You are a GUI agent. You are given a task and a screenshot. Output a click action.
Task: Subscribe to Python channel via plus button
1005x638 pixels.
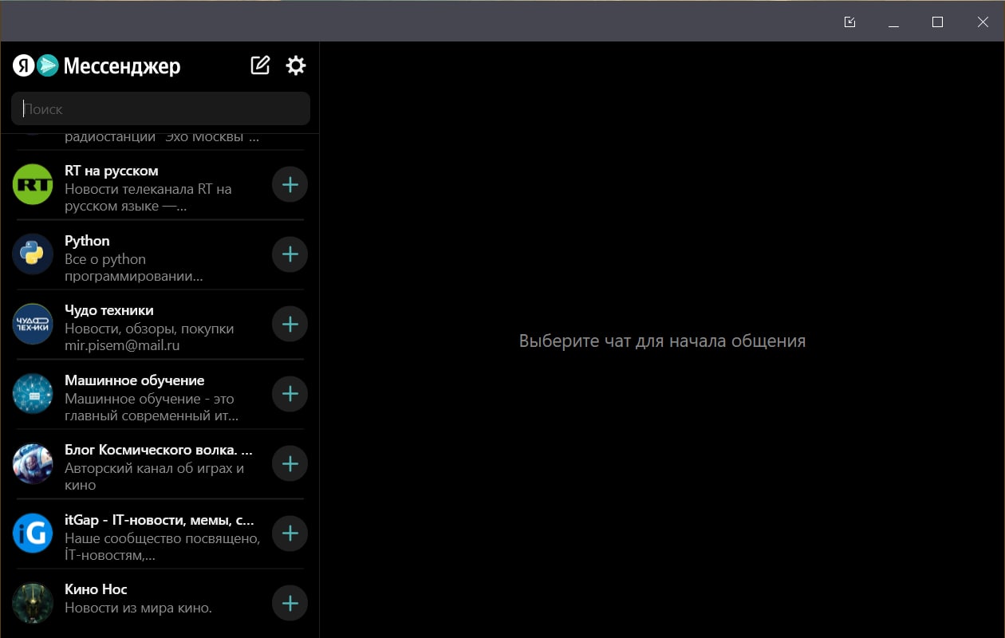click(290, 254)
